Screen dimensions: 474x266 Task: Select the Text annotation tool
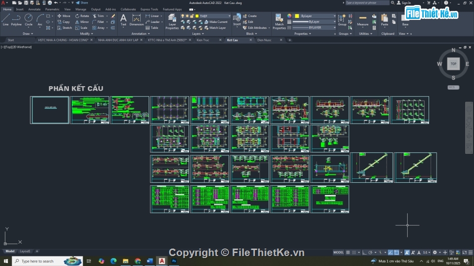coord(123,20)
